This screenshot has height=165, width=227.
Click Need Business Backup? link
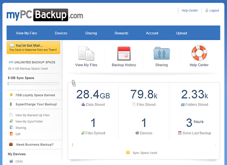[35, 145]
